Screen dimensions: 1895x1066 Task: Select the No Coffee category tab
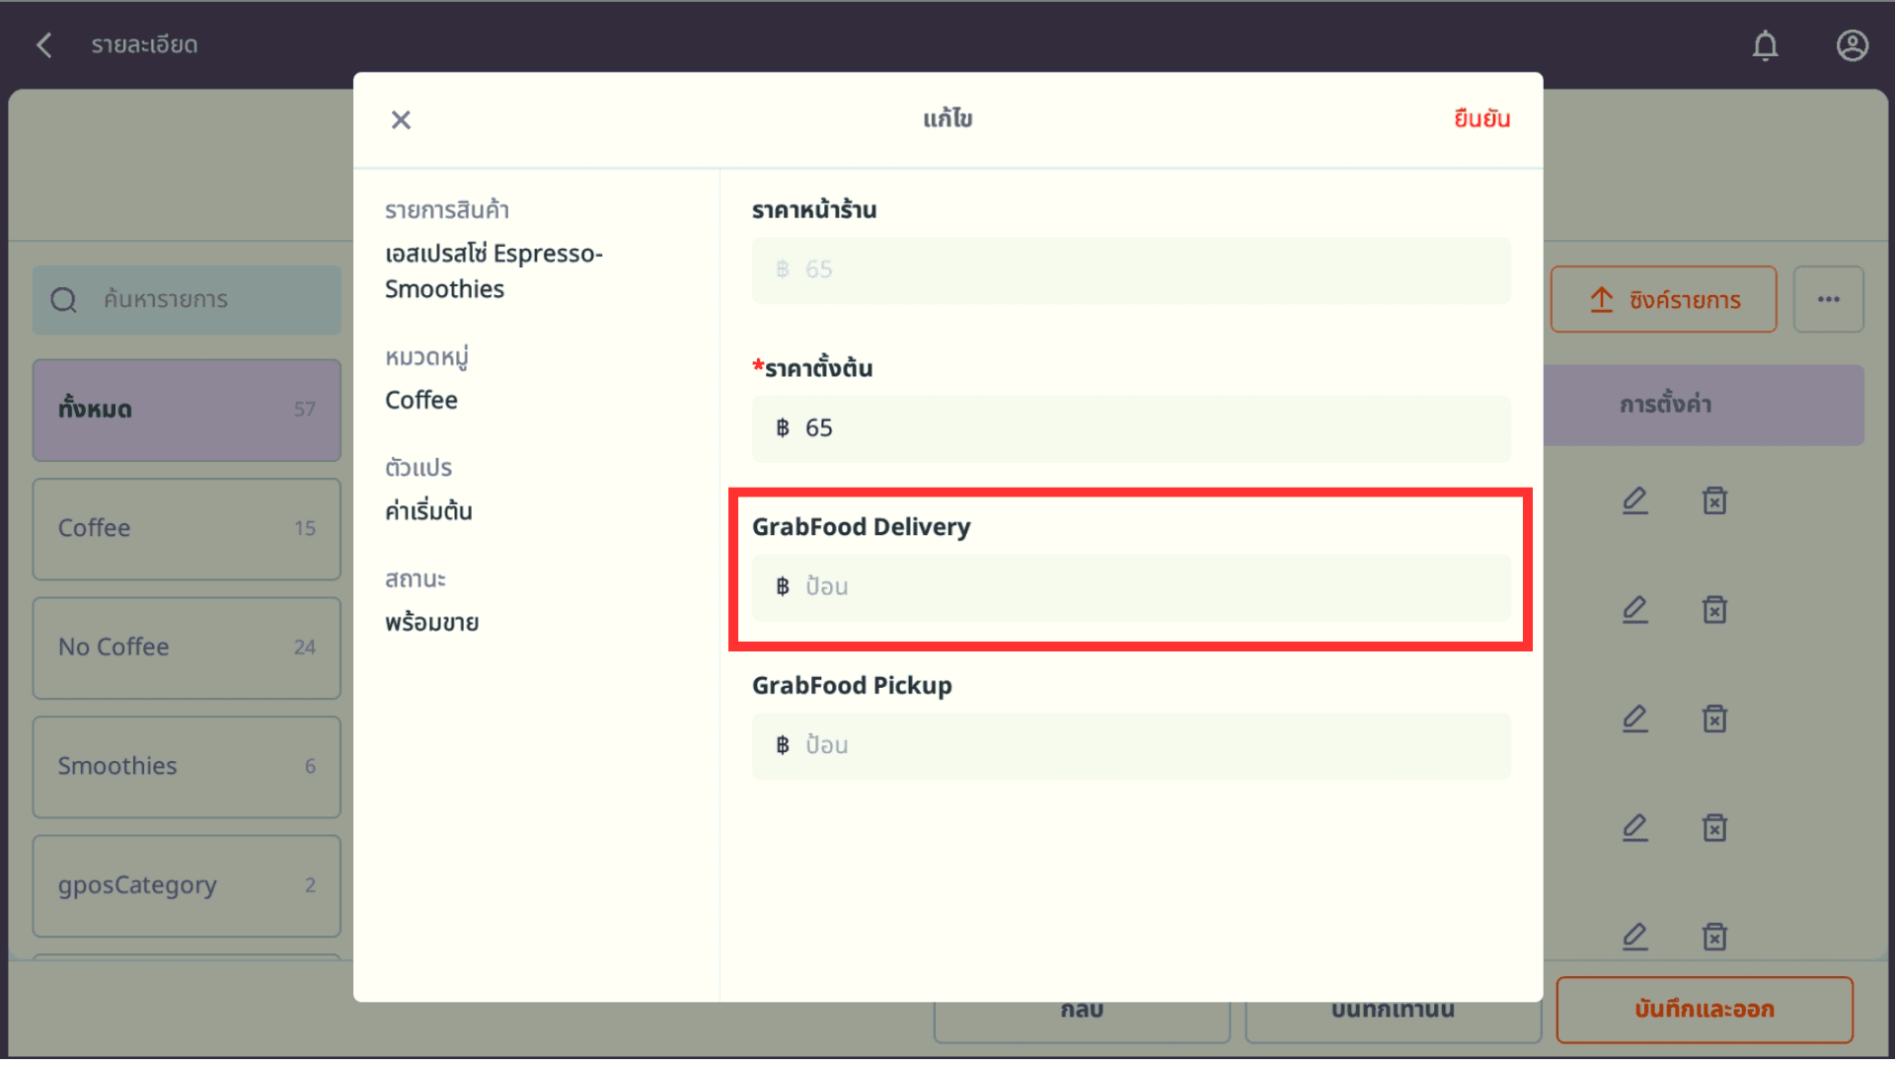click(x=187, y=647)
